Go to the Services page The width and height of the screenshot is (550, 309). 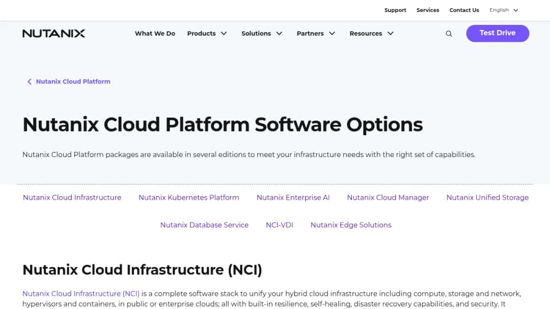coord(428,10)
